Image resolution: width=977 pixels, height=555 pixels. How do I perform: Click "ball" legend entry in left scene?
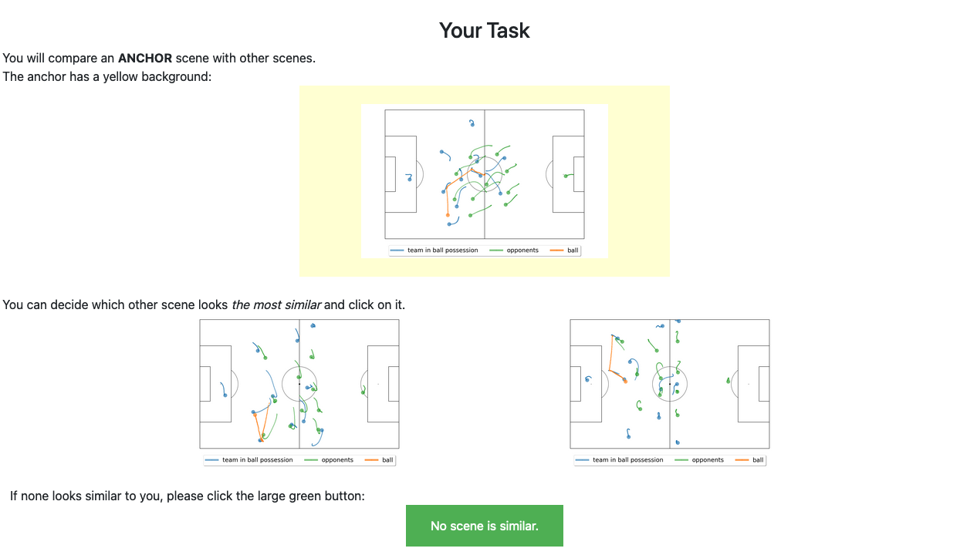click(x=387, y=460)
